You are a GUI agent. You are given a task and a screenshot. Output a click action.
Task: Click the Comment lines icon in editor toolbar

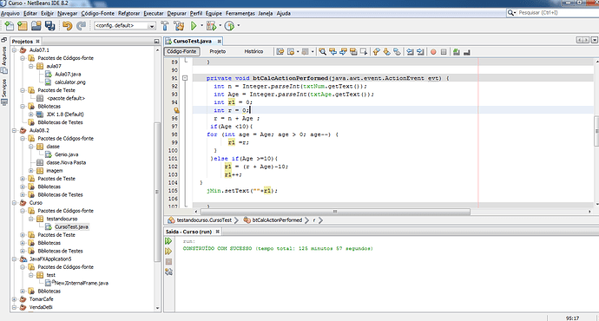(x=457, y=51)
